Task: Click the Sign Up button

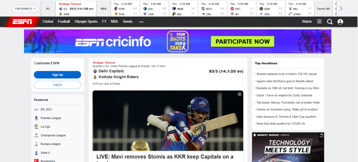Action: click(x=57, y=75)
